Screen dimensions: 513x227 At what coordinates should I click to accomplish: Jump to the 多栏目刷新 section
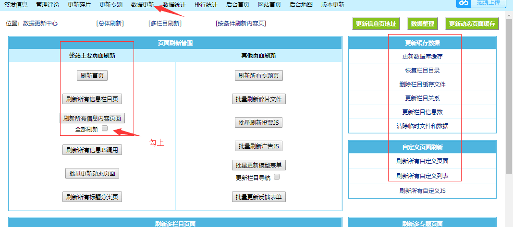click(165, 24)
